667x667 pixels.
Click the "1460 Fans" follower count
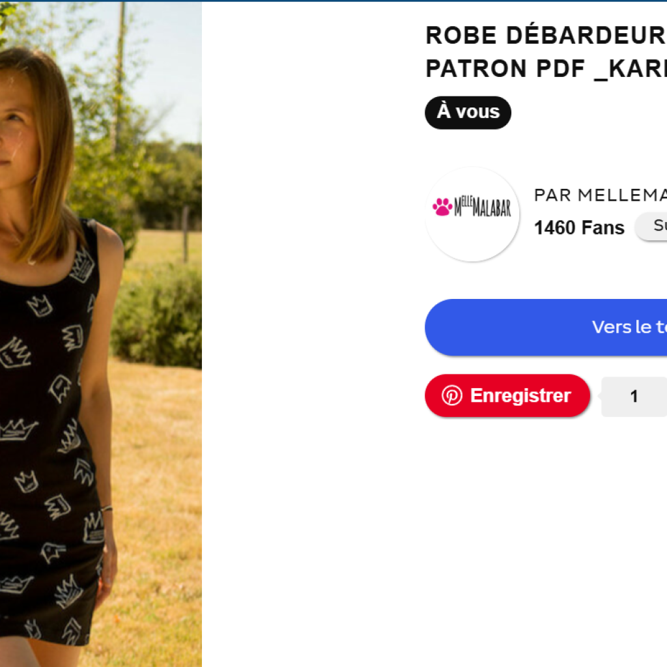point(579,228)
